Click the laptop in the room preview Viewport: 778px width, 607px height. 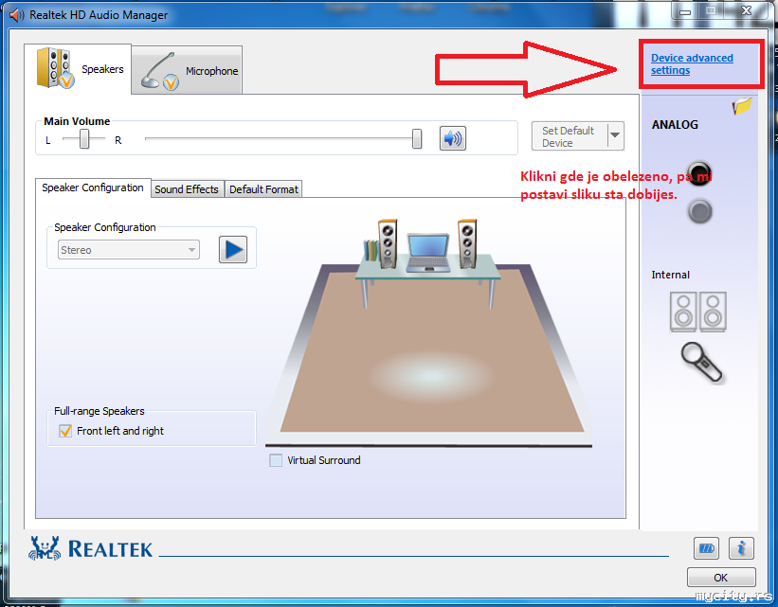point(428,253)
